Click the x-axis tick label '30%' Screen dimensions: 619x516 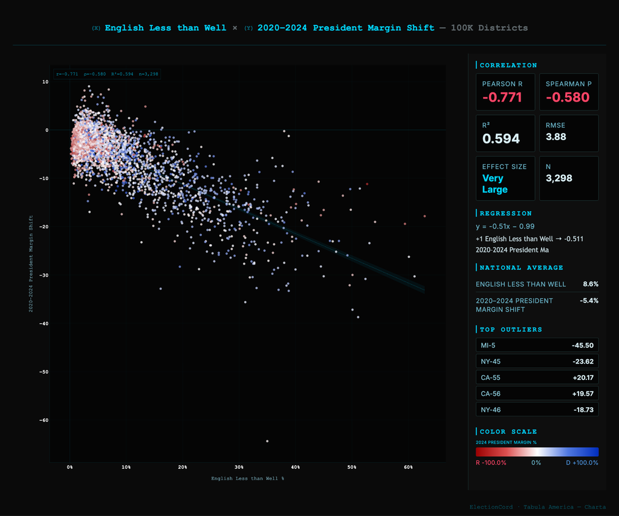tap(239, 467)
